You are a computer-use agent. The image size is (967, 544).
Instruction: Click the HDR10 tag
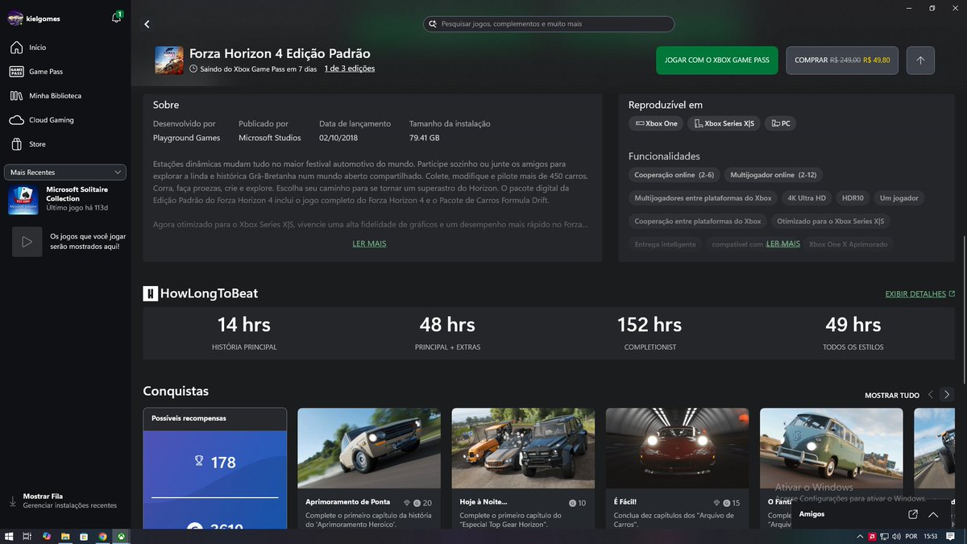click(x=853, y=197)
